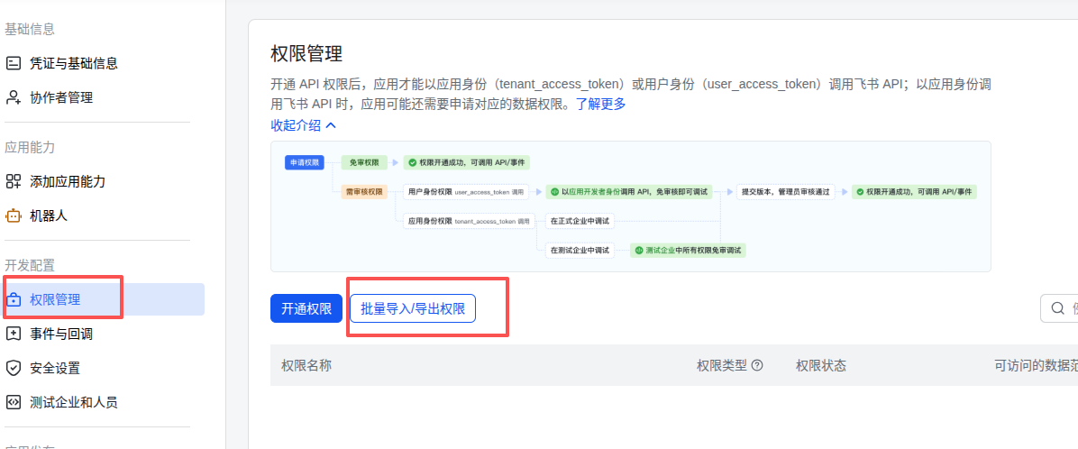Click the help icon beside 权限类型

coord(758,366)
